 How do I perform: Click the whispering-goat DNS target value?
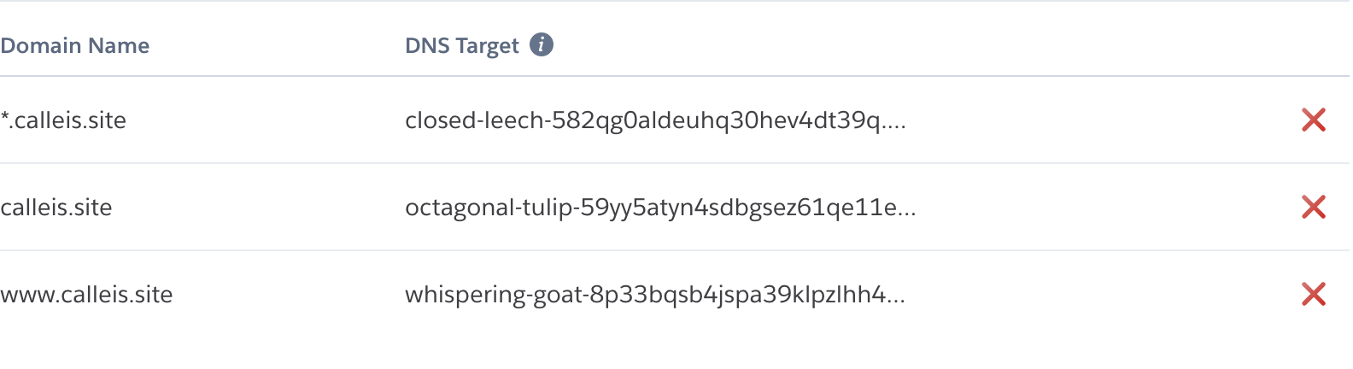[654, 295]
